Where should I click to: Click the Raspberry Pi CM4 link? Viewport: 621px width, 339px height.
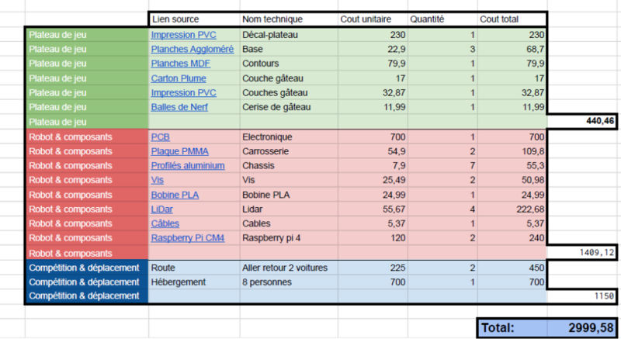188,238
